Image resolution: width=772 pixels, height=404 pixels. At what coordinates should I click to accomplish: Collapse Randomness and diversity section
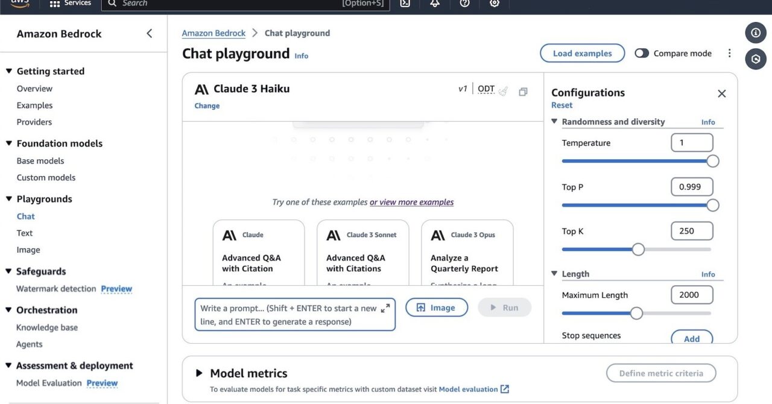point(554,121)
